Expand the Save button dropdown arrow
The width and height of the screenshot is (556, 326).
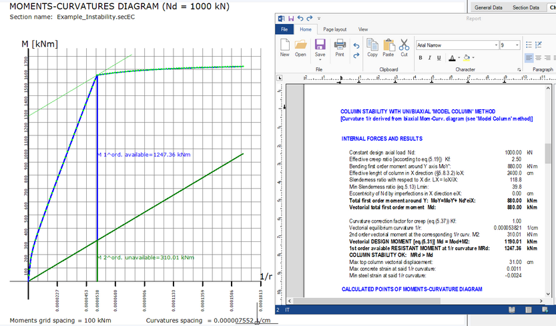coord(320,60)
